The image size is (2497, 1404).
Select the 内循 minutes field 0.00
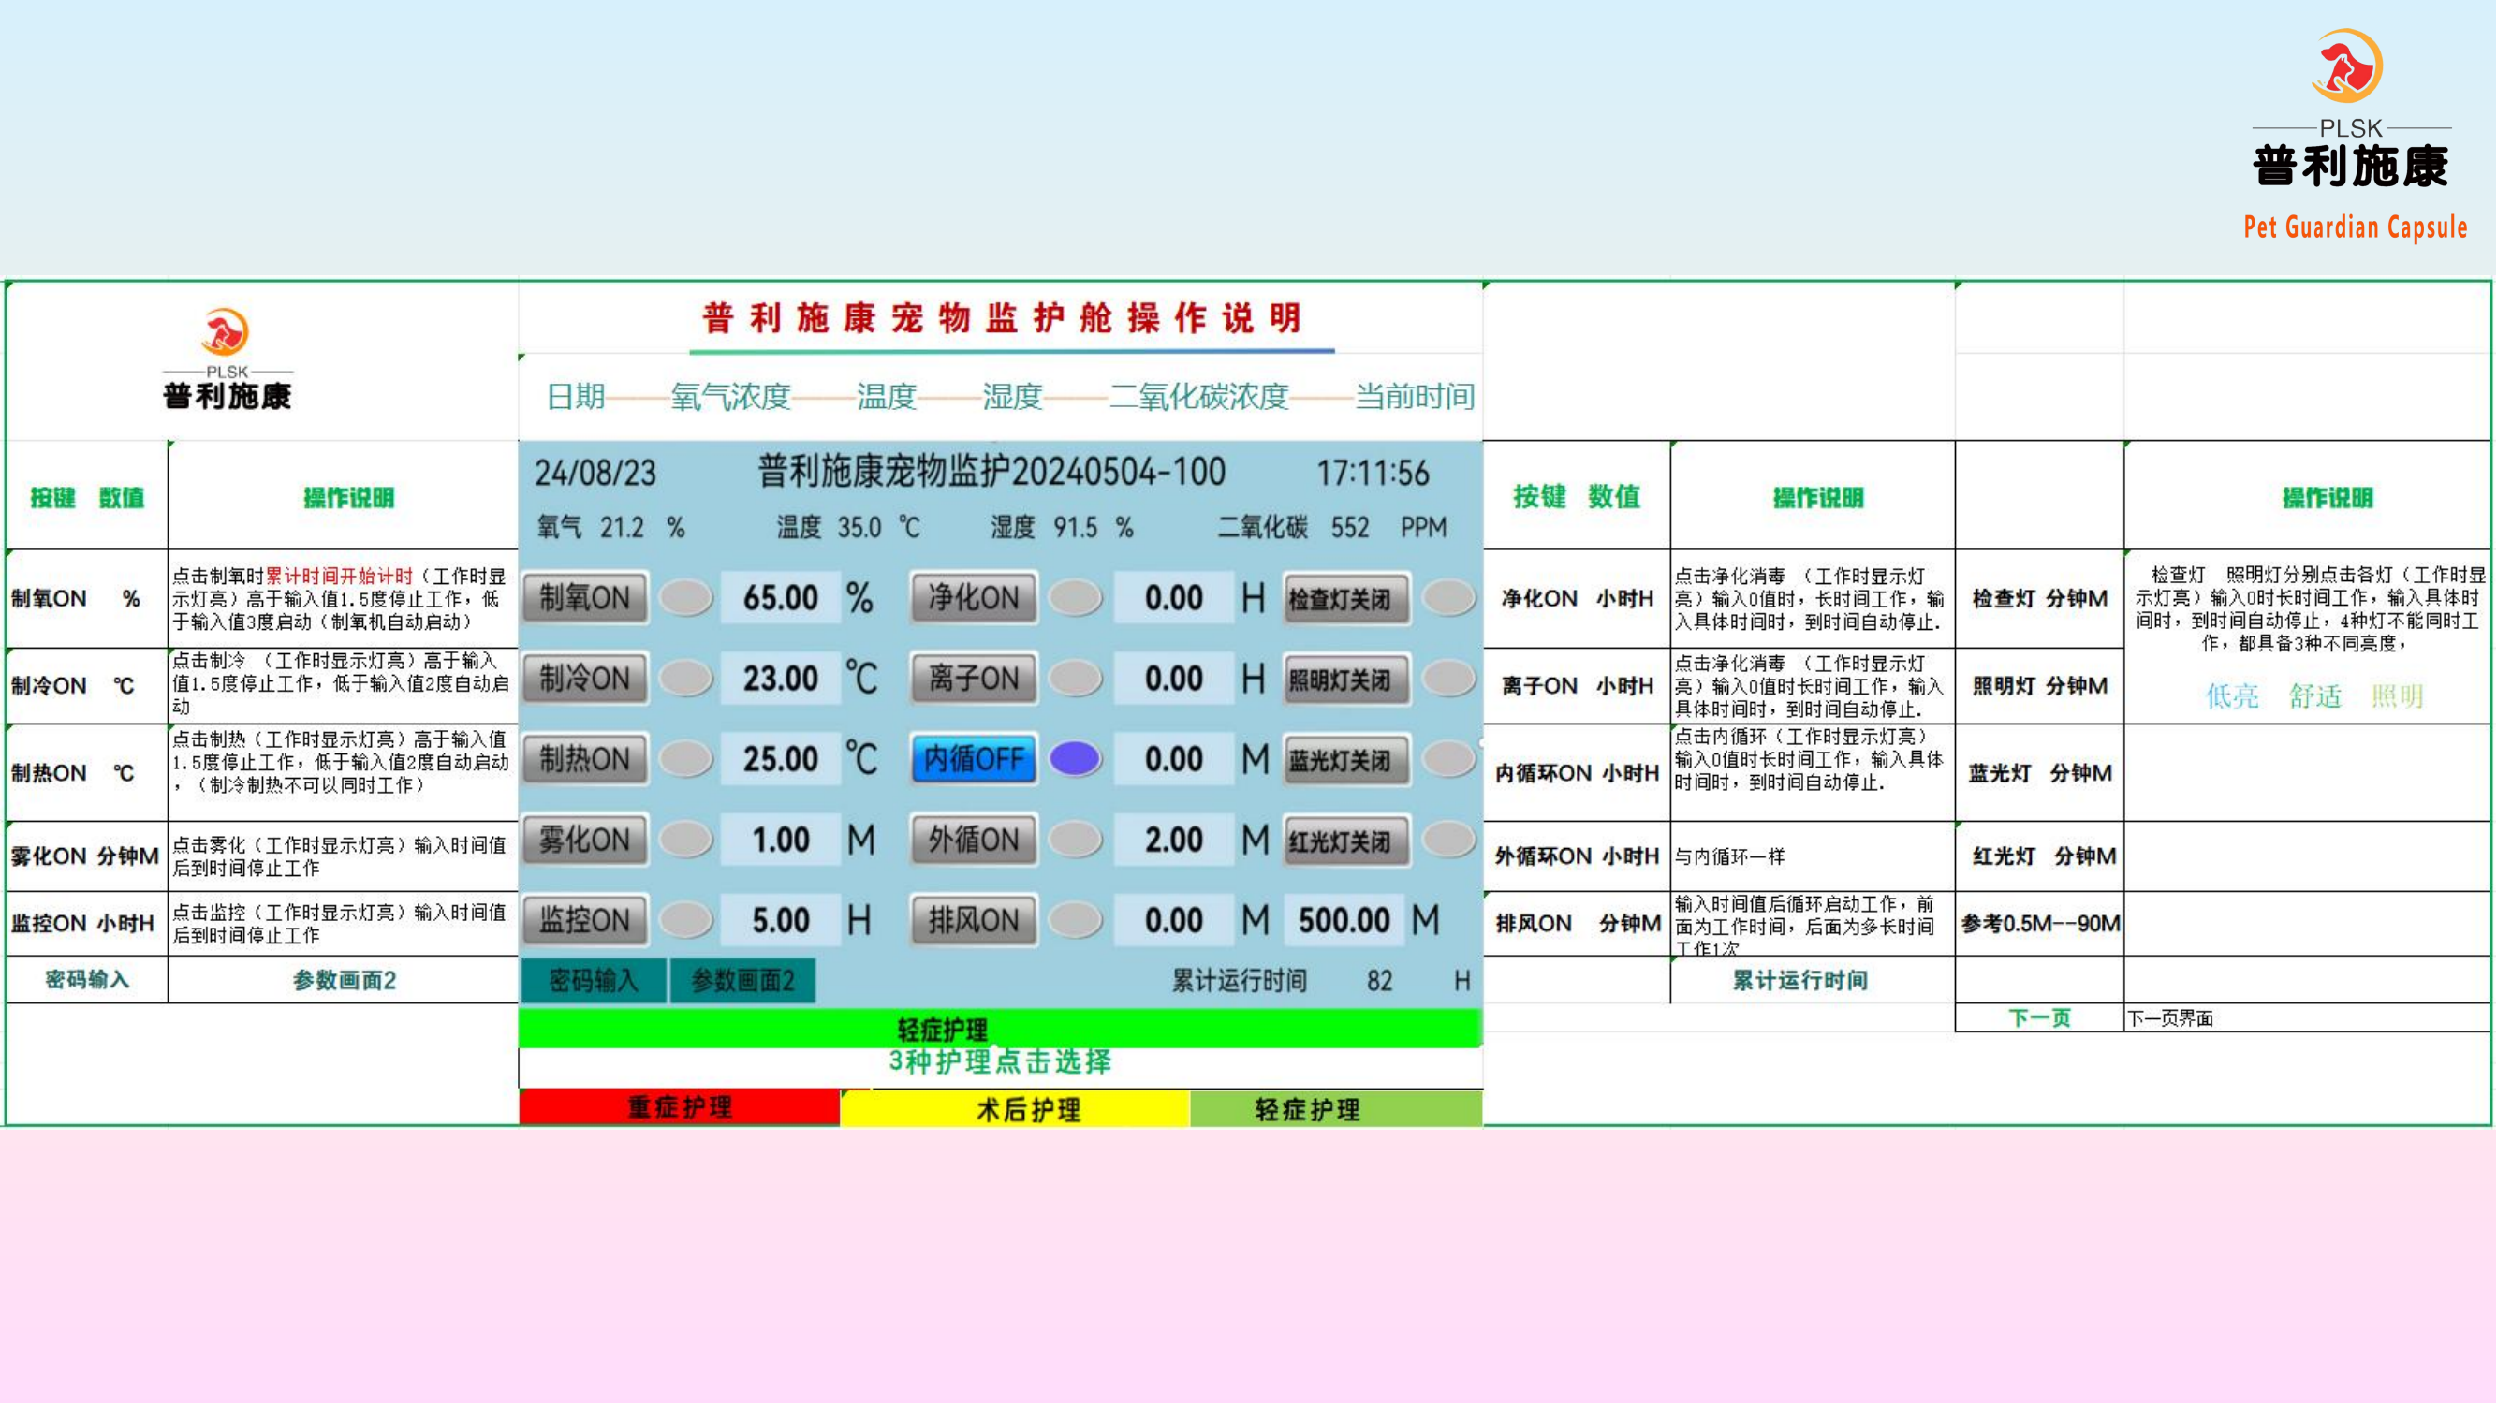coord(1174,759)
